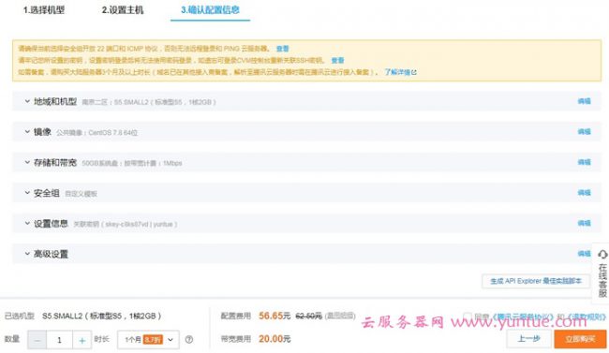609x353 pixels.
Task: Collapse the 镜像 section chevron
Action: 27,132
